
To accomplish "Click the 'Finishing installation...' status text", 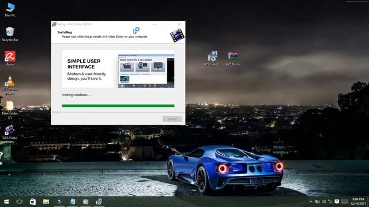I will pos(76,95).
